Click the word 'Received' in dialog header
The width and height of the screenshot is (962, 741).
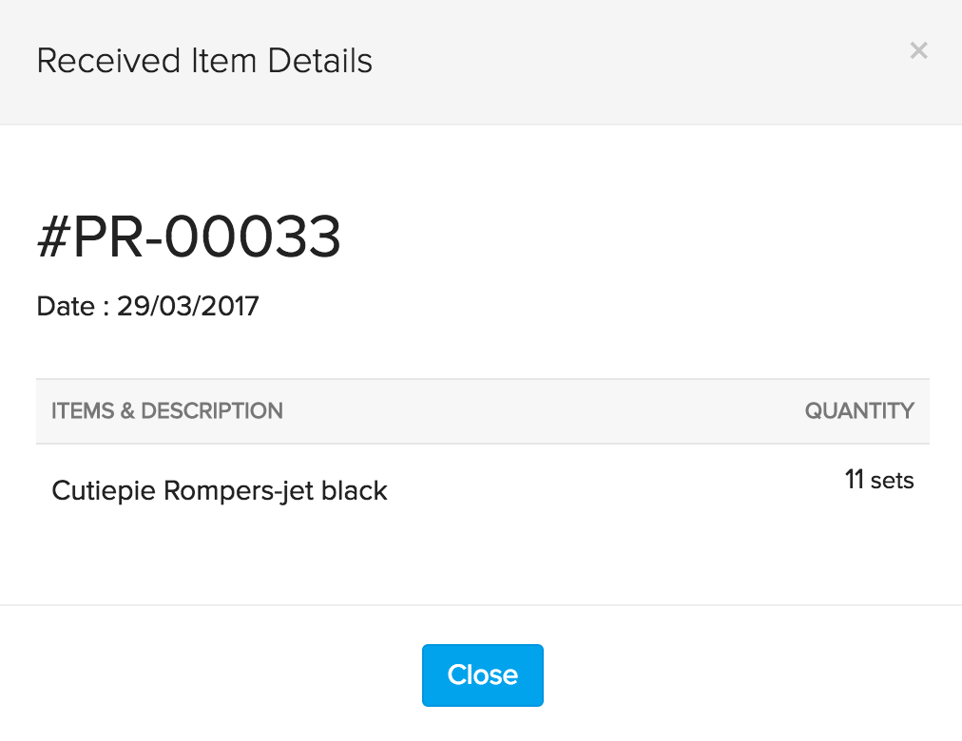(x=96, y=61)
